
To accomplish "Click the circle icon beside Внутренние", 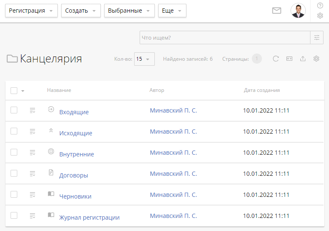I will pyautogui.click(x=51, y=151).
